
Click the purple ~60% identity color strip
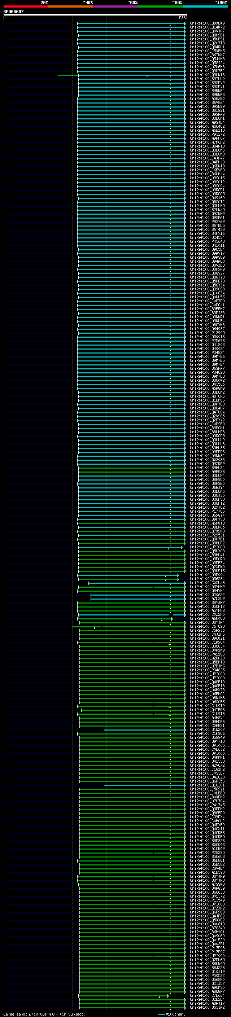point(115,6)
